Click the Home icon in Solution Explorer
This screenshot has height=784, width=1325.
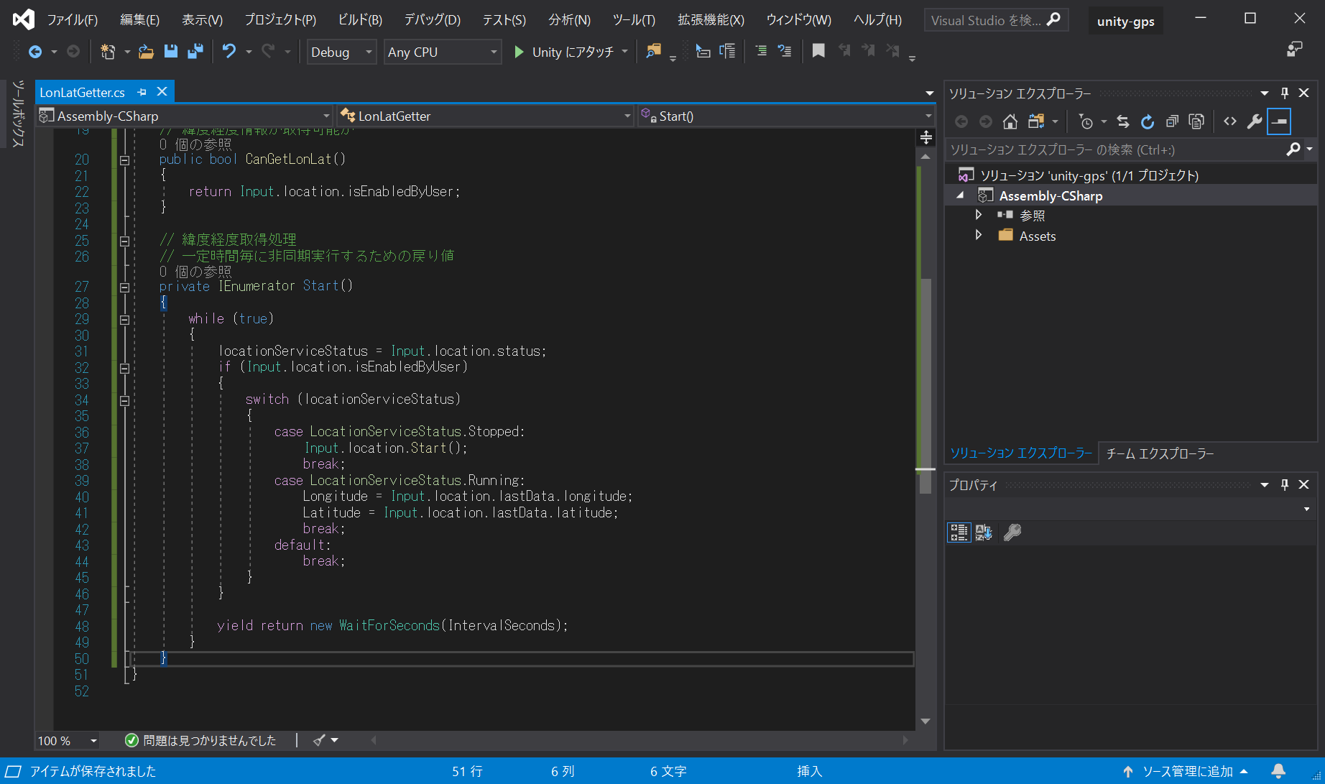point(1010,122)
